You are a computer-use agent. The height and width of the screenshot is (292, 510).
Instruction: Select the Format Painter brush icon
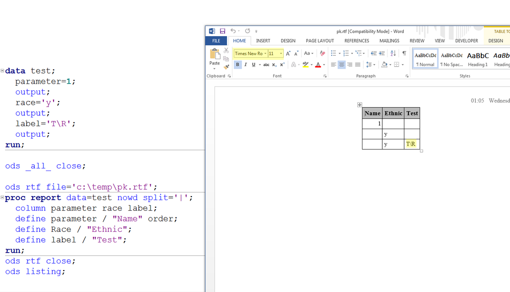(226, 66)
